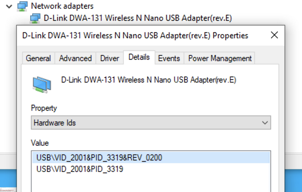Open the Power Management tab
Viewport: 302px width, 192px height.
220,58
